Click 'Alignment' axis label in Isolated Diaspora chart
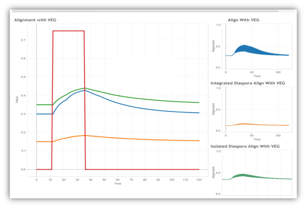 coord(213,173)
